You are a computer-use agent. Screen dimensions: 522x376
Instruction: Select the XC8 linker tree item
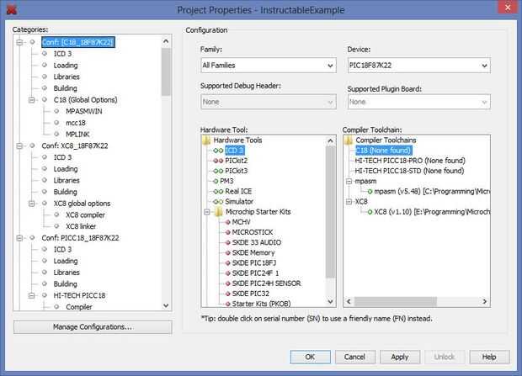point(81,226)
